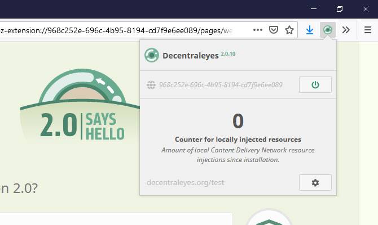Click 'Counter for locally injected resources' label
The image size is (378, 225).
click(x=238, y=139)
